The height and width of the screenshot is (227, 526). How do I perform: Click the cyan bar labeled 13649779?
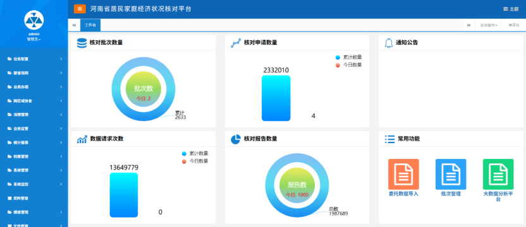[124, 195]
